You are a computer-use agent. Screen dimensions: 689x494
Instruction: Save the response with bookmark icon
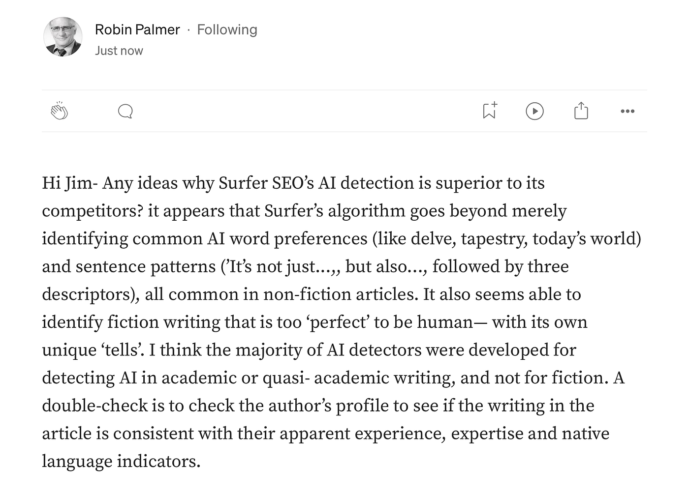[490, 111]
